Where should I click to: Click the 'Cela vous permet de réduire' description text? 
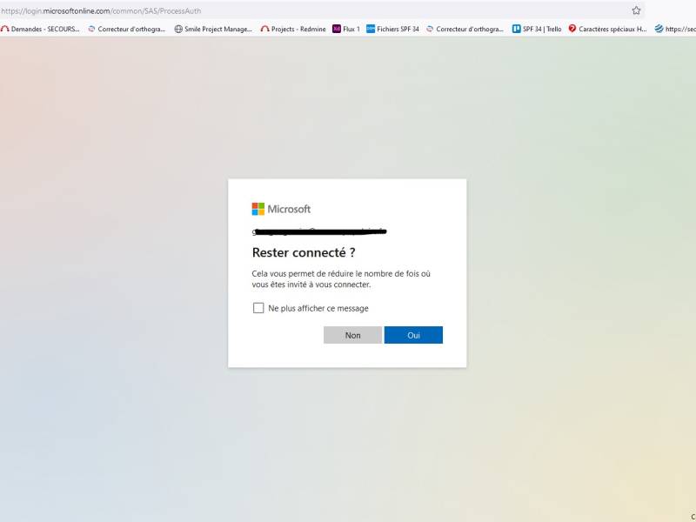pyautogui.click(x=341, y=279)
